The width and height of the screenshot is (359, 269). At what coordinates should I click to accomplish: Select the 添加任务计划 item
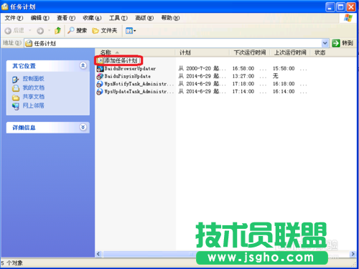coord(121,60)
